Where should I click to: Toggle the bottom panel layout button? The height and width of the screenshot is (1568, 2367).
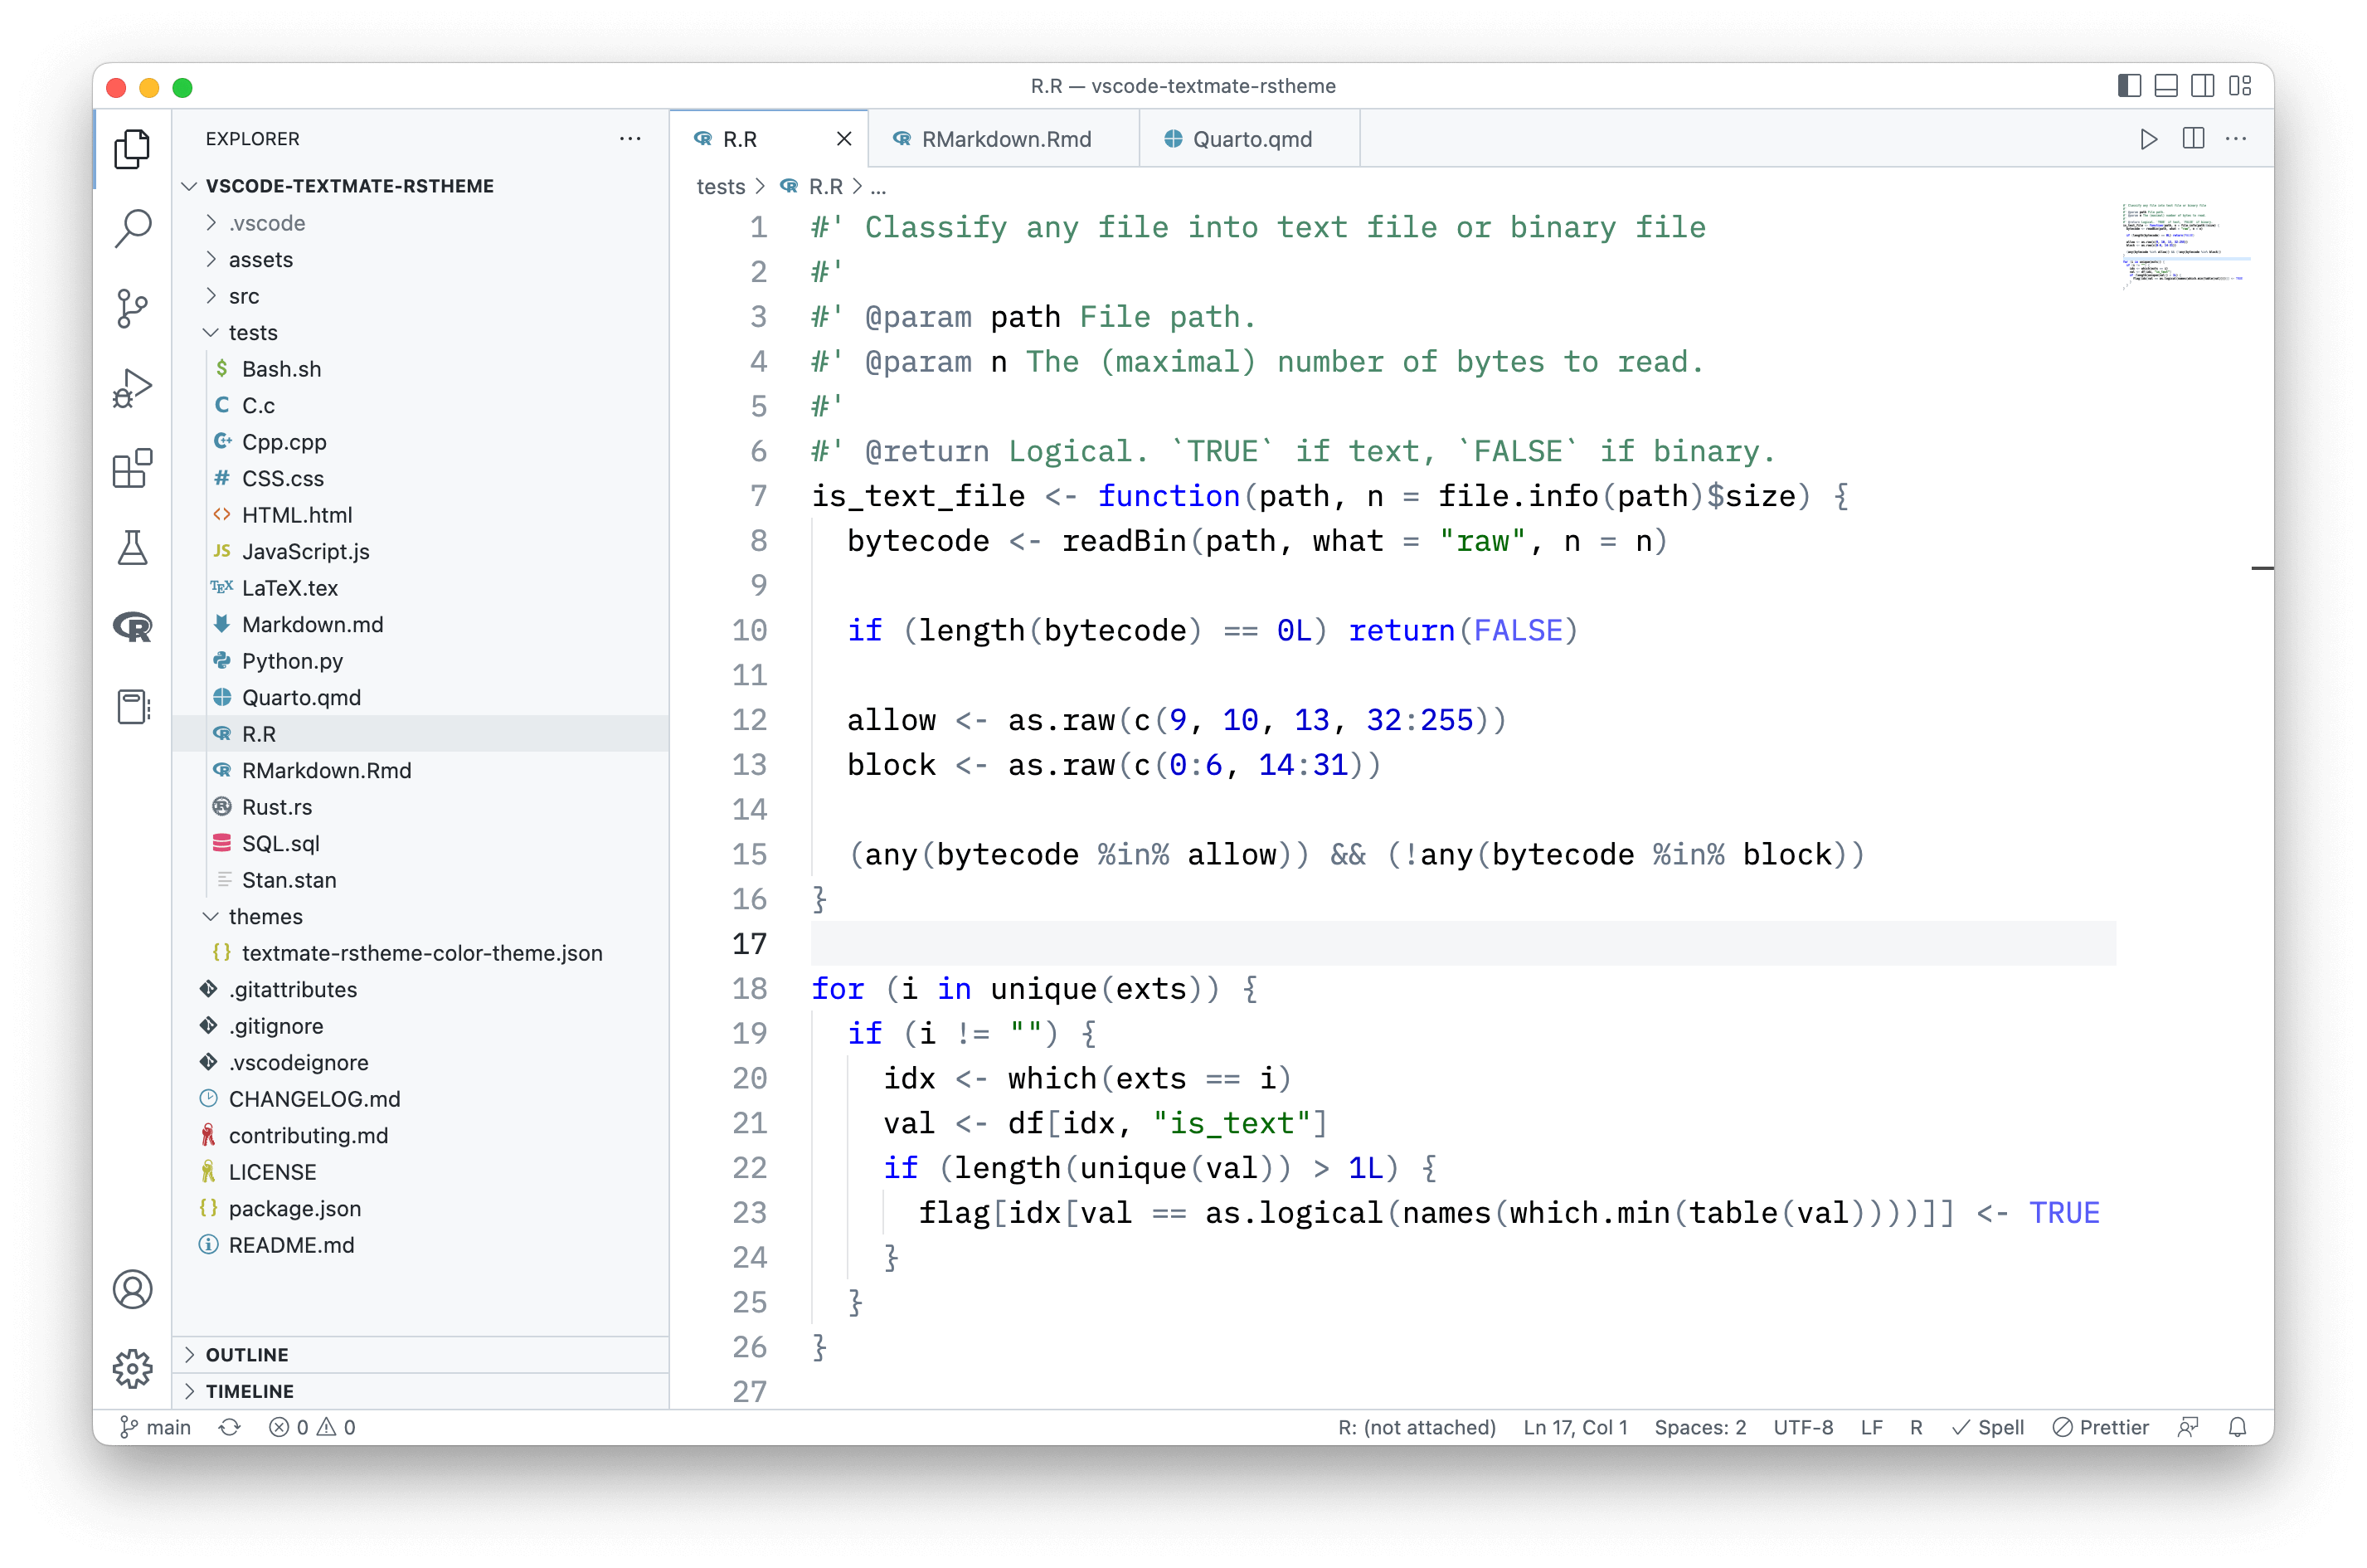2165,86
